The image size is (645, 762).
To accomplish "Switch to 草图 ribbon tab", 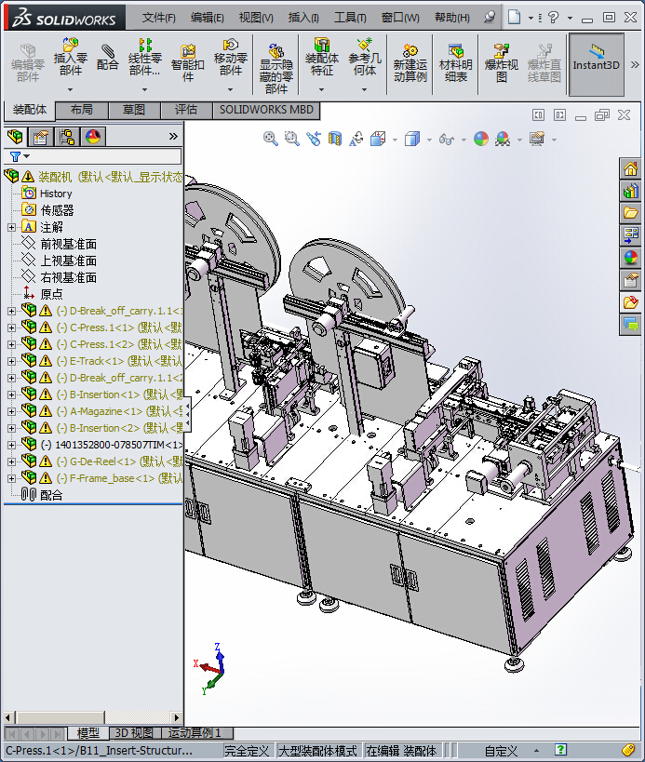I will coord(134,110).
